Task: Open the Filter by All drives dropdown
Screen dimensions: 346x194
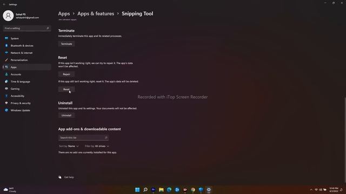Action: pyautogui.click(x=97, y=146)
